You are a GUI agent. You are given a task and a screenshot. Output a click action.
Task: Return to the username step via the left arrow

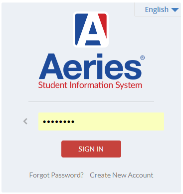(25, 121)
